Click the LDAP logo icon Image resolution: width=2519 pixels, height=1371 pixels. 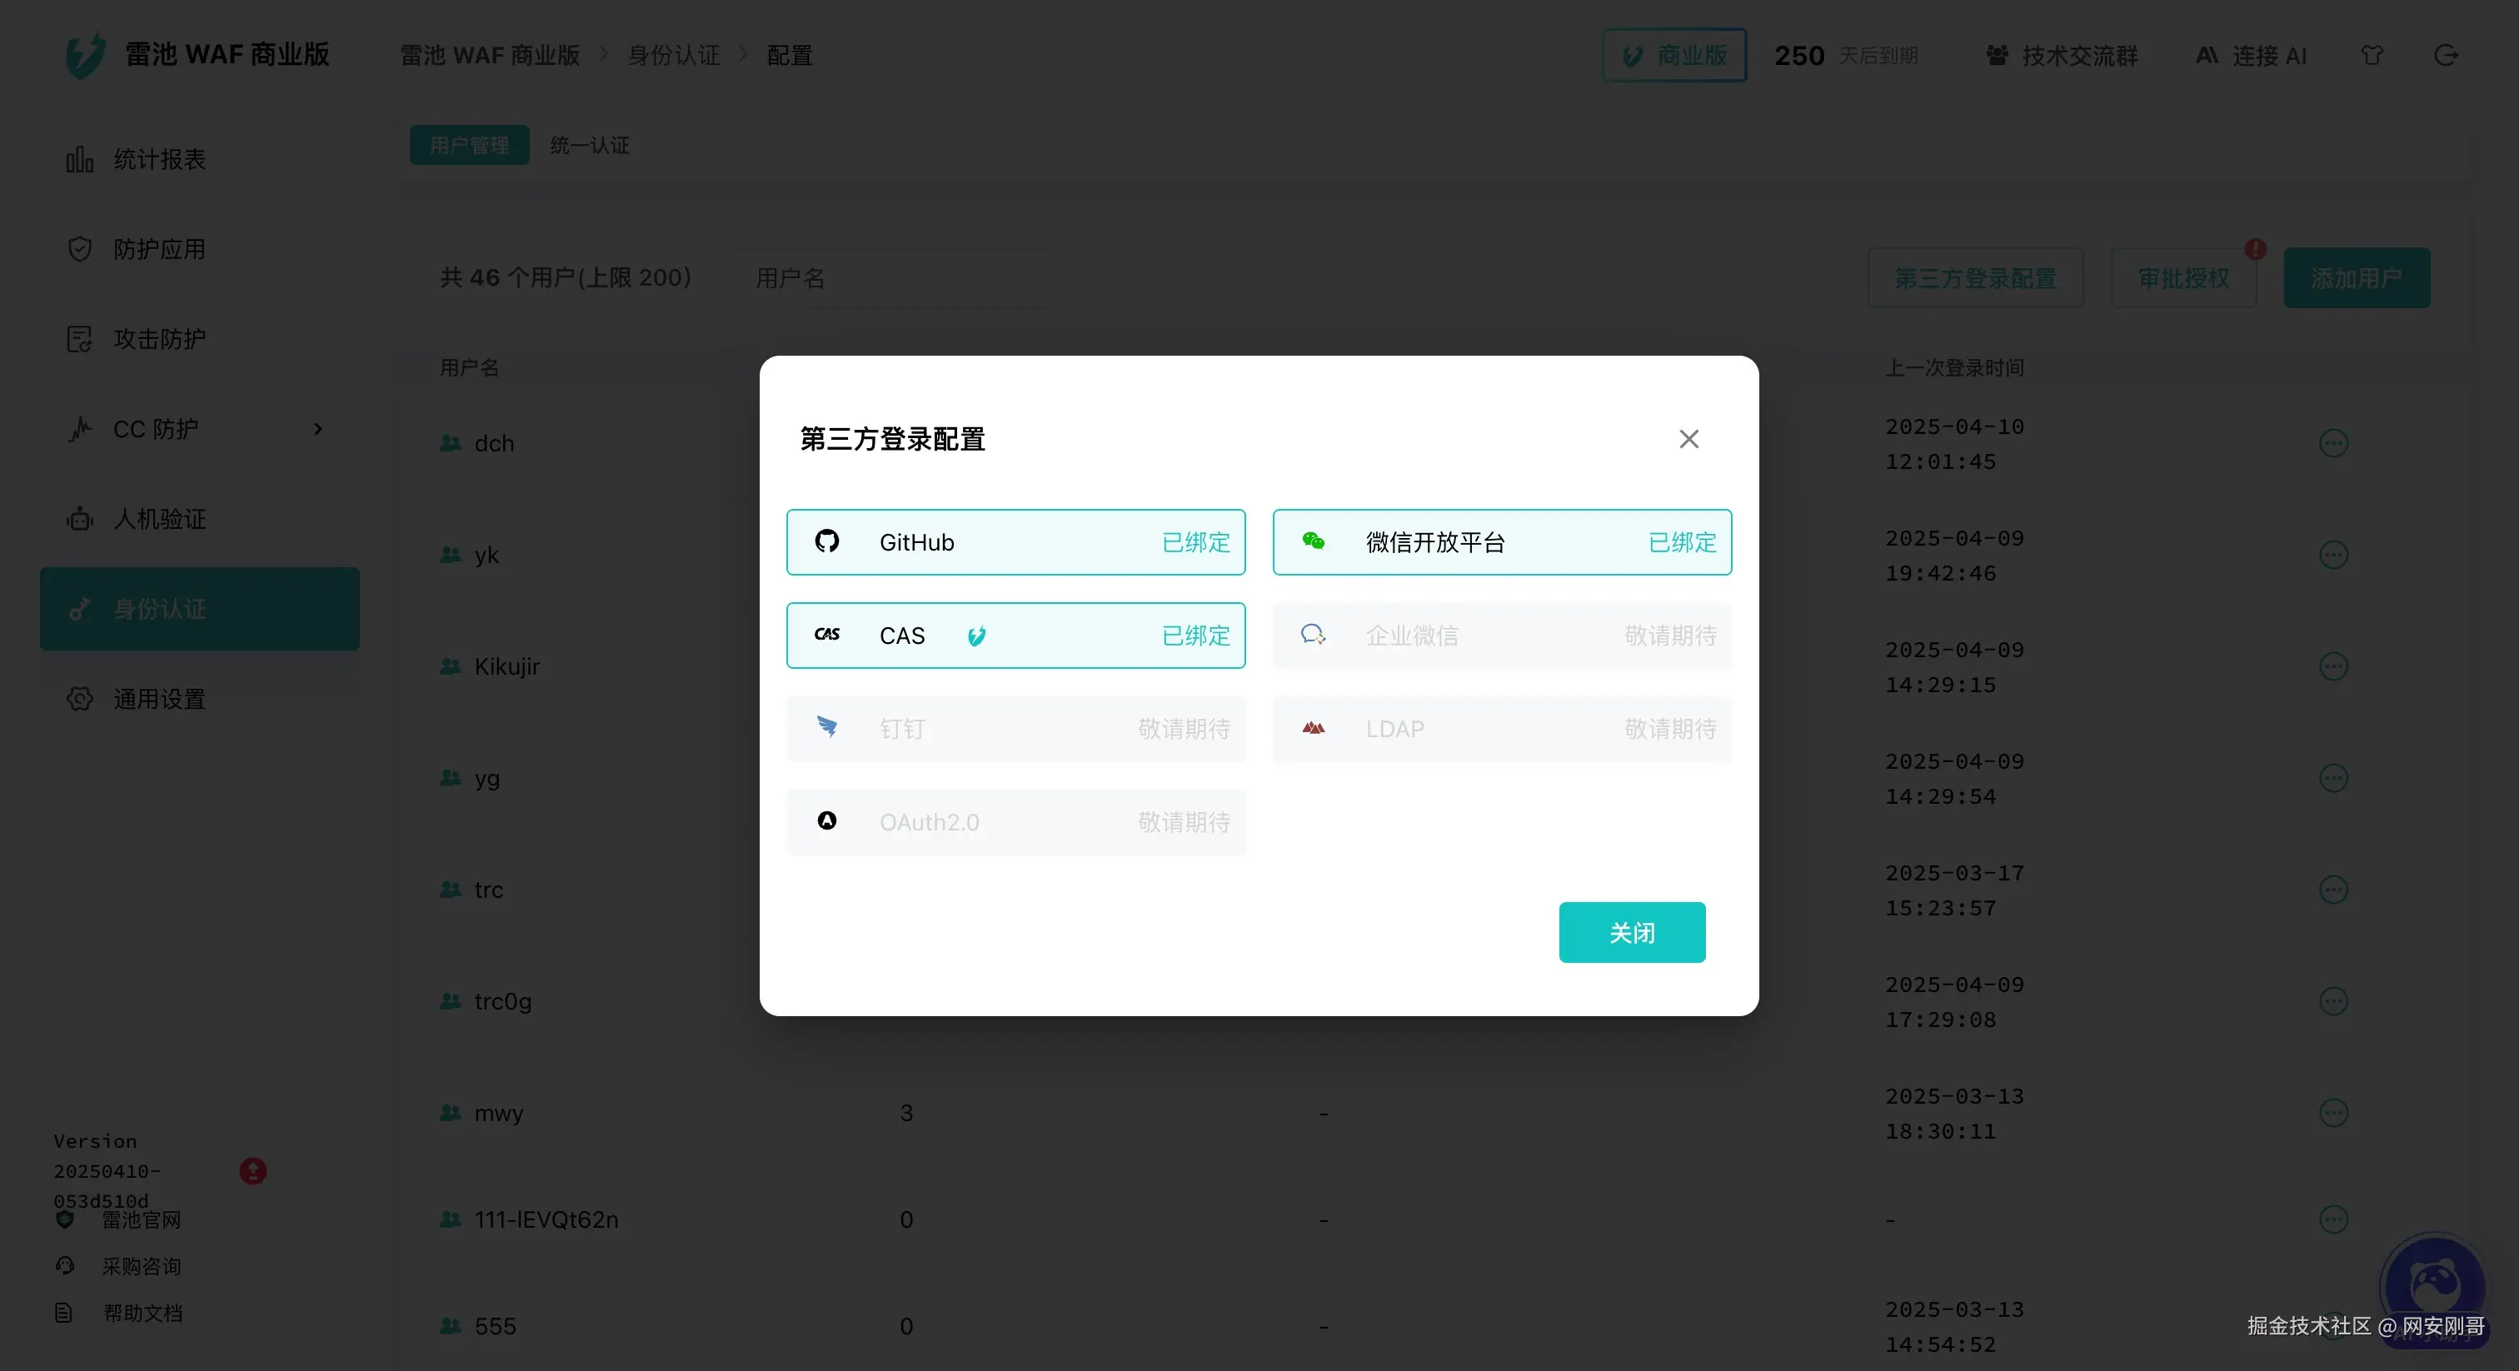point(1314,727)
